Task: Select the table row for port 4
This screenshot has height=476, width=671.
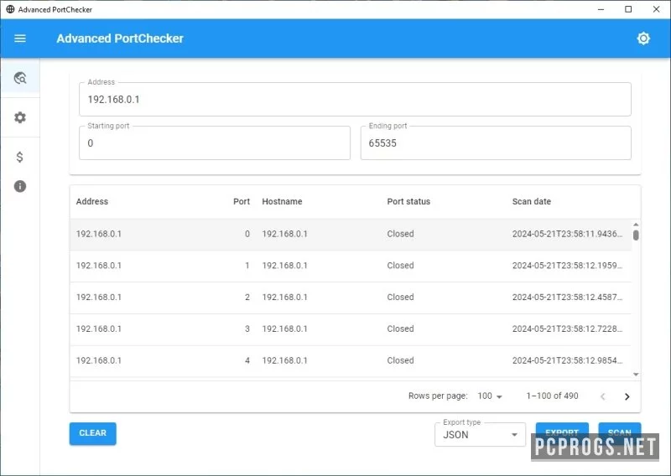Action: (351, 360)
